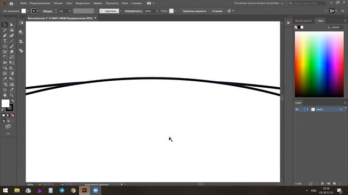The image size is (348, 195).
Task: Click black swatch in Color panel
Action: (x=299, y=27)
